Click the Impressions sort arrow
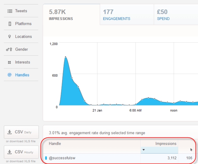 click(x=144, y=150)
